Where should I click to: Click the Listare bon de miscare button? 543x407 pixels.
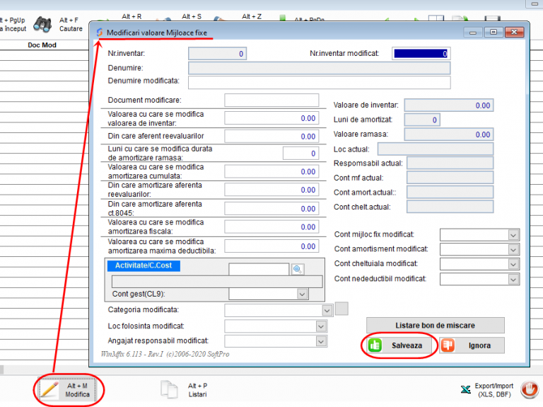435,325
